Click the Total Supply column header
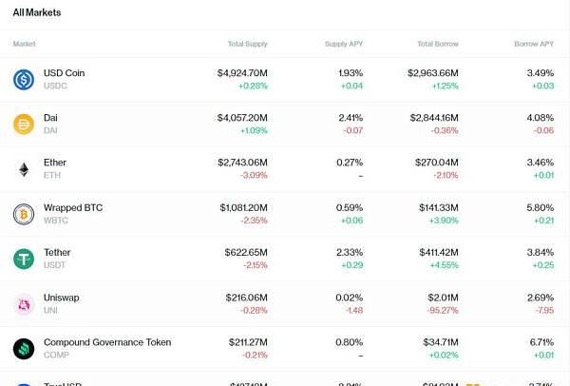 click(248, 44)
